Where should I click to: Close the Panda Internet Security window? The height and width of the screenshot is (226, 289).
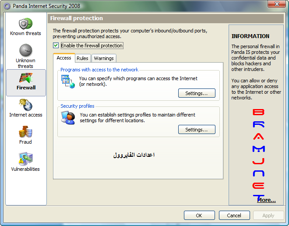pyautogui.click(x=277, y=4)
